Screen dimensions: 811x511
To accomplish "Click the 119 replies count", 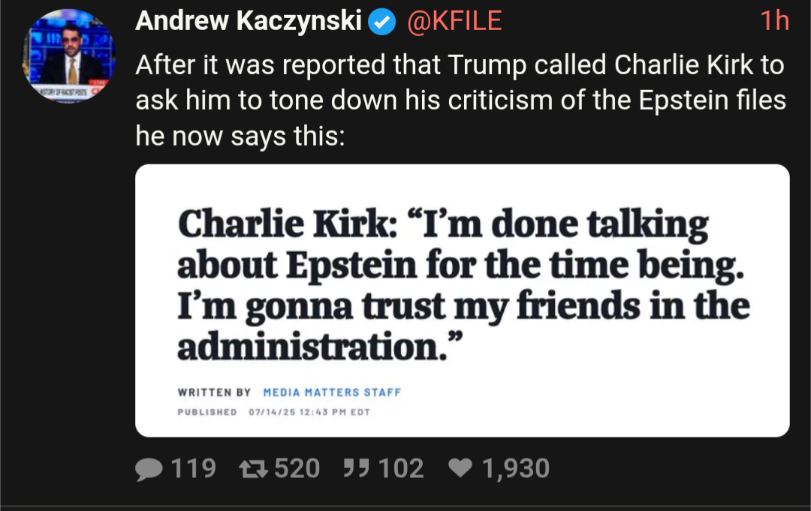I will click(193, 469).
